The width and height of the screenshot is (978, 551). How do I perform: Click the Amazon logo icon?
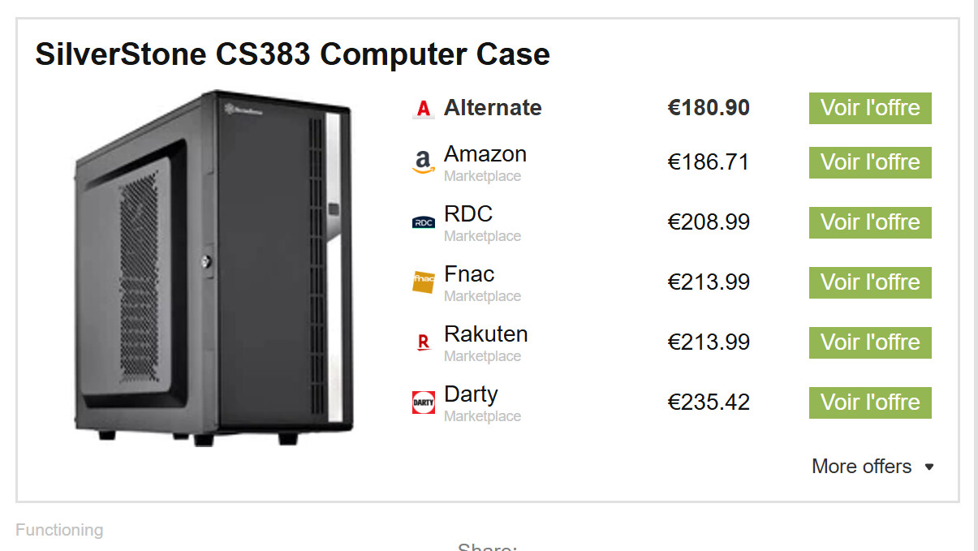click(x=423, y=162)
